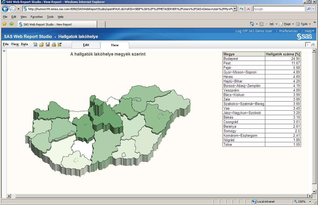Expand the Help dropdown in the SAS banner
Screen dimensions: 318x205
pos(309,31)
